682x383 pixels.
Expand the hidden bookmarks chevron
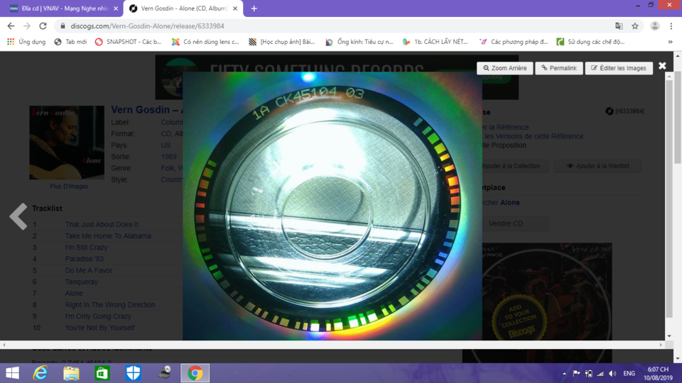670,42
